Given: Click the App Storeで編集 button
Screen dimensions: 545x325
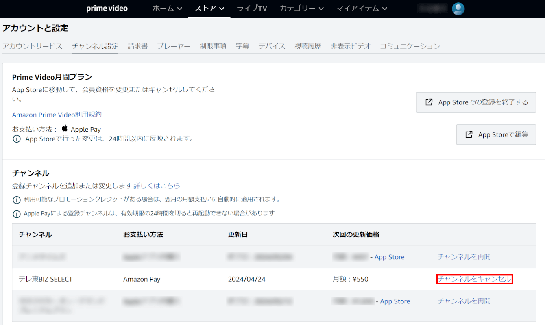Looking at the screenshot, I should [x=496, y=134].
